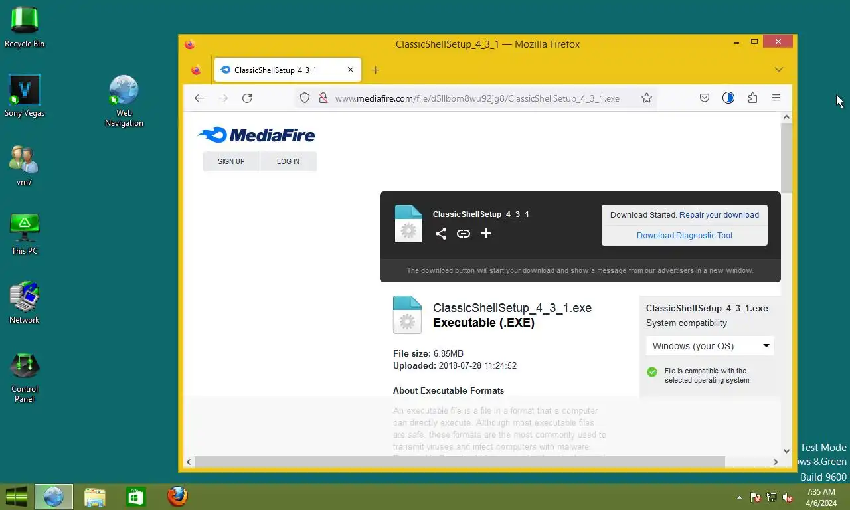Click the SIGN UP button

tap(231, 161)
